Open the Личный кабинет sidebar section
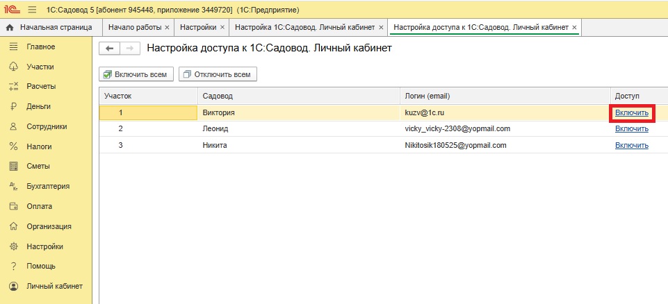Image resolution: width=668 pixels, height=304 pixels. pyautogui.click(x=54, y=286)
